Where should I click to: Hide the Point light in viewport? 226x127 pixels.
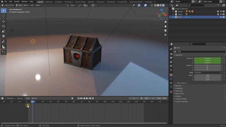(221, 17)
